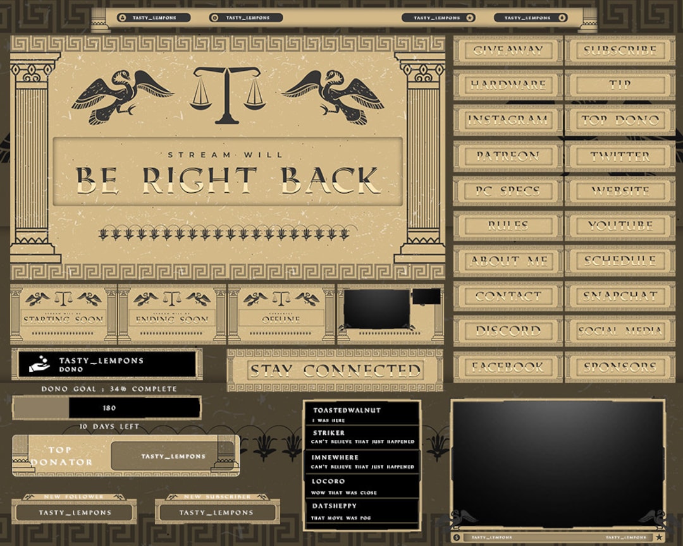This screenshot has height=546, width=683.
Task: Click the circular social icon on the leftmost top name badge
Action: (123, 18)
